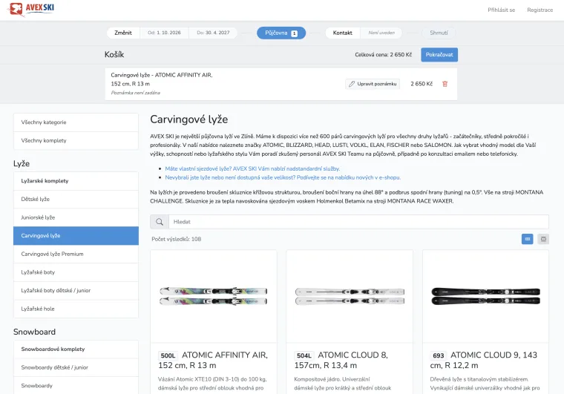Screen dimensions: 564x394
Task: Click the Od: 1. 10. 2026 date
Action: pos(164,33)
